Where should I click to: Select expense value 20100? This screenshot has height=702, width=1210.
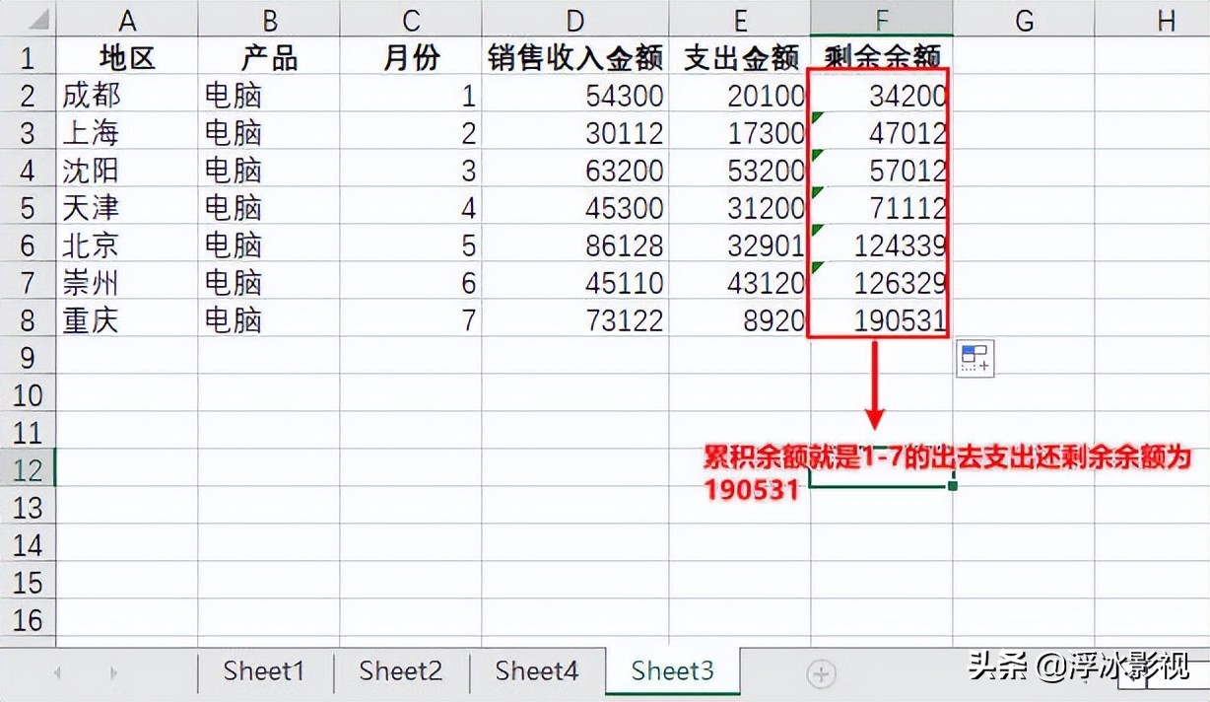(740, 96)
